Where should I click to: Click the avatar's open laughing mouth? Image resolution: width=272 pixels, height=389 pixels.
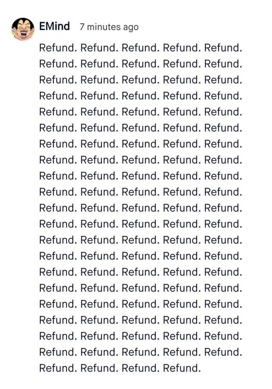point(23,35)
